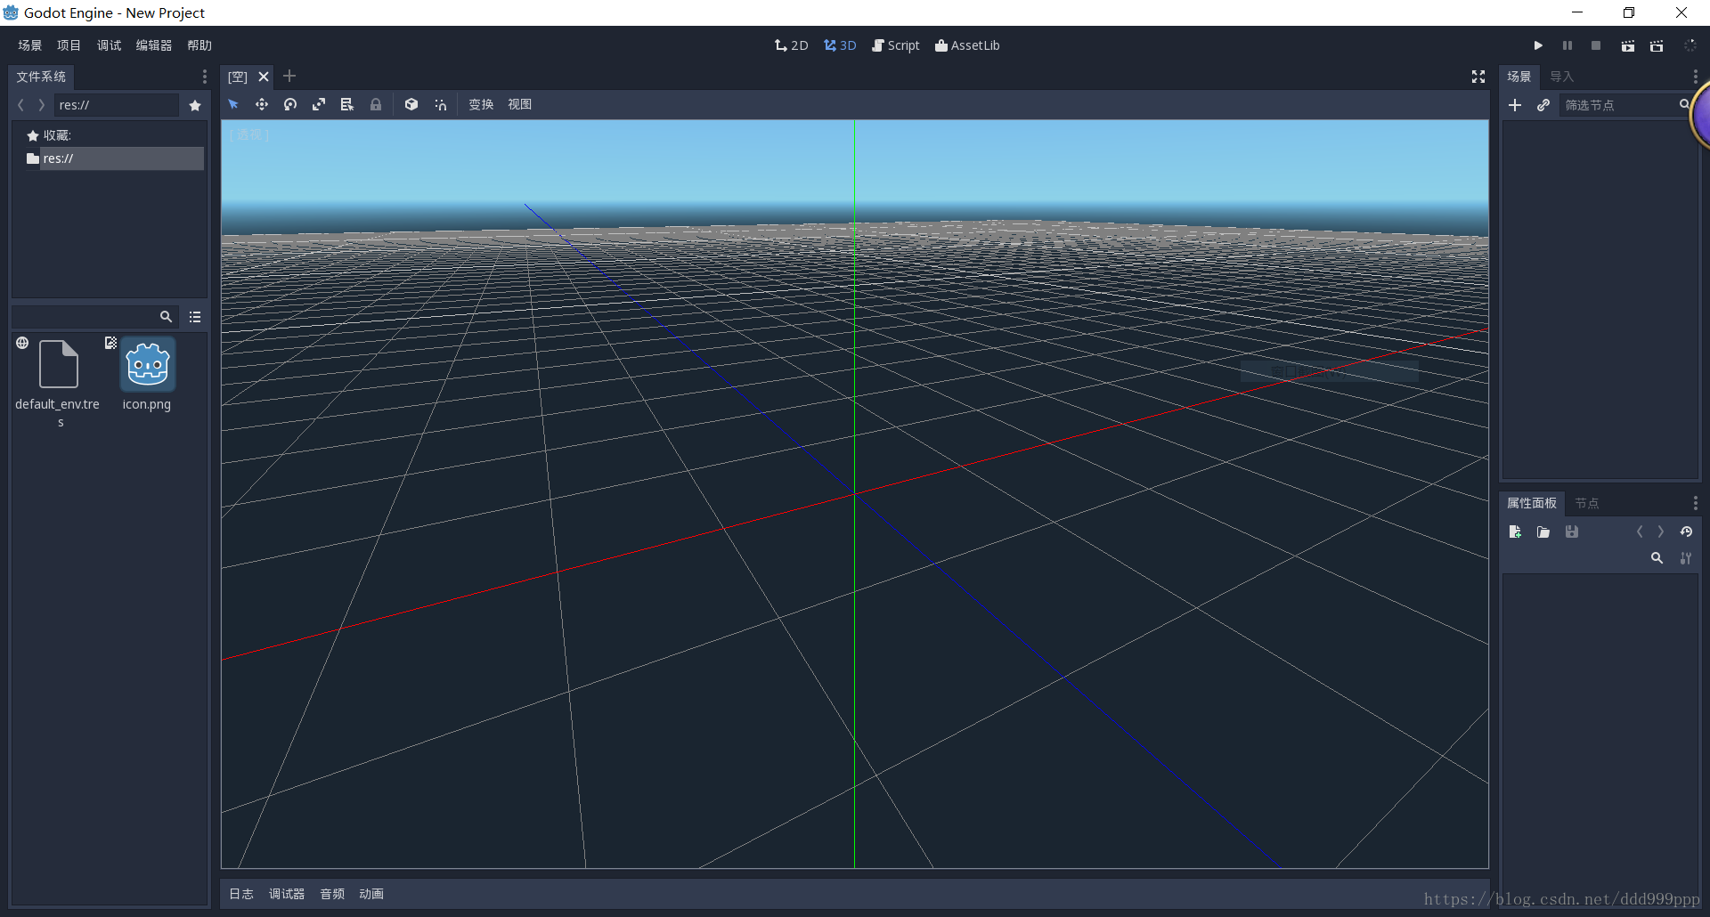This screenshot has height=917, width=1710.
Task: Open the 编辑器 editor menu
Action: (x=154, y=45)
